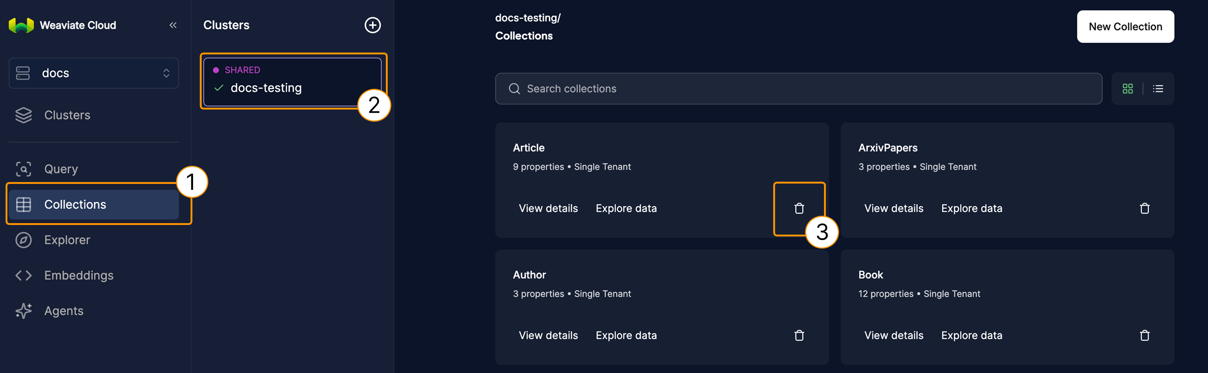
Task: Open the docs organization dropdown
Action: (x=94, y=73)
